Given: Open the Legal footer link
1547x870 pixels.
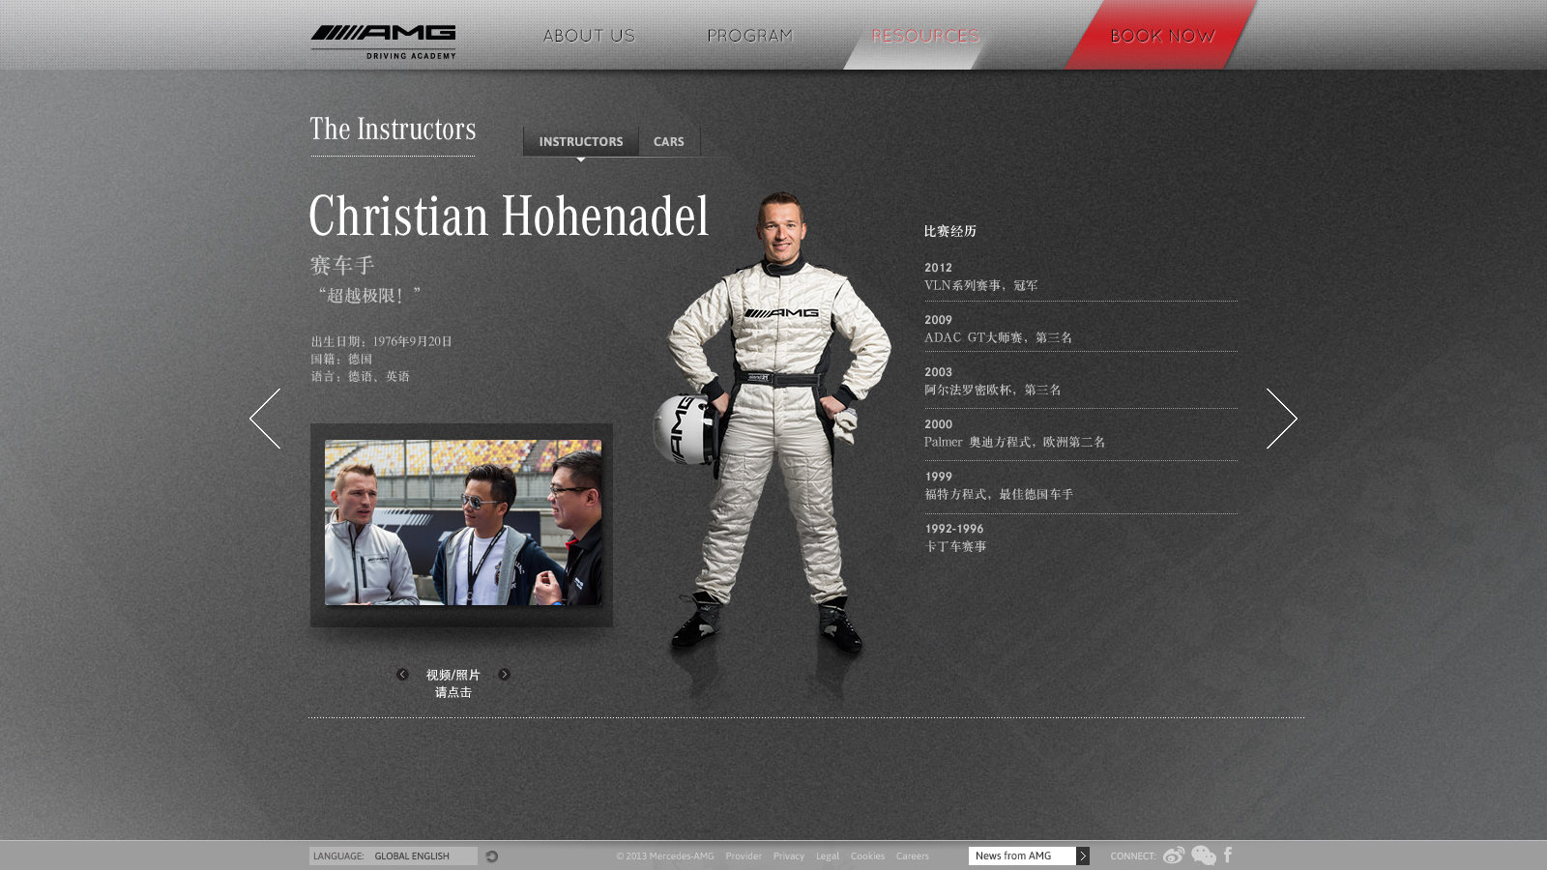Looking at the screenshot, I should click(x=828, y=856).
